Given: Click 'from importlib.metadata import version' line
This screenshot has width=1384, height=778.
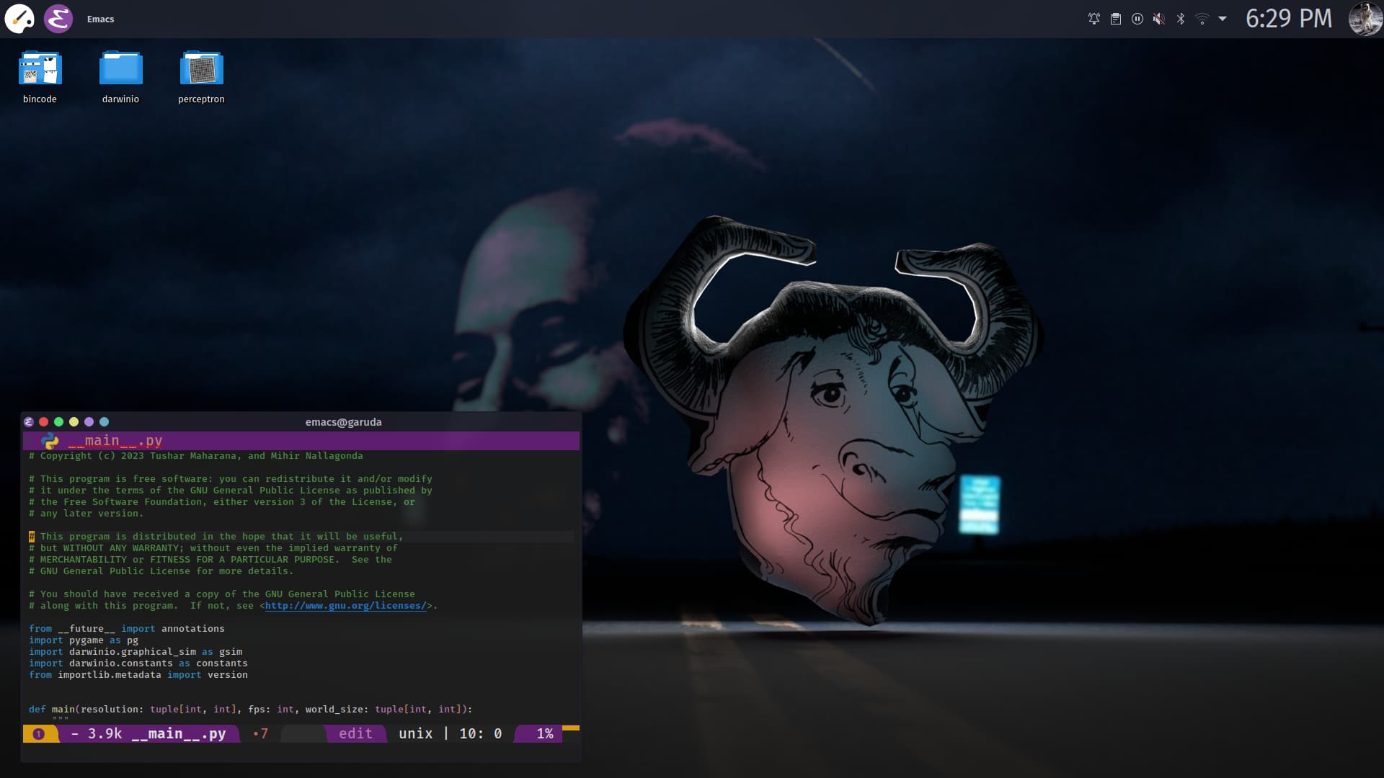Looking at the screenshot, I should [x=138, y=675].
